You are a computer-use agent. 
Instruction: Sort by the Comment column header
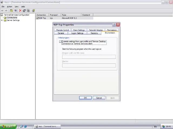pos(87,15)
